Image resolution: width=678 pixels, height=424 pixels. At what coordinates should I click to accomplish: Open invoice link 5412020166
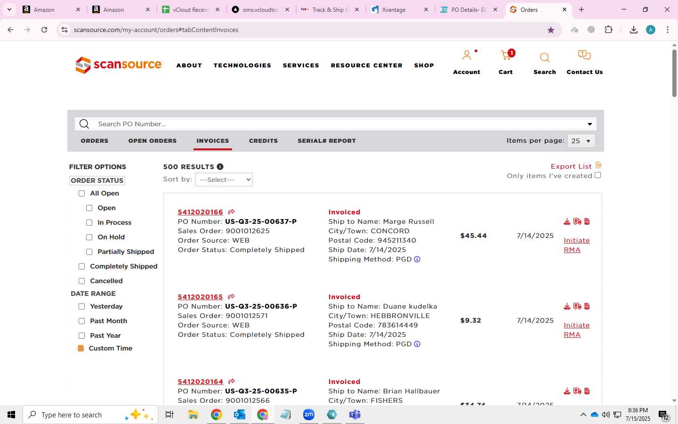coord(201,212)
